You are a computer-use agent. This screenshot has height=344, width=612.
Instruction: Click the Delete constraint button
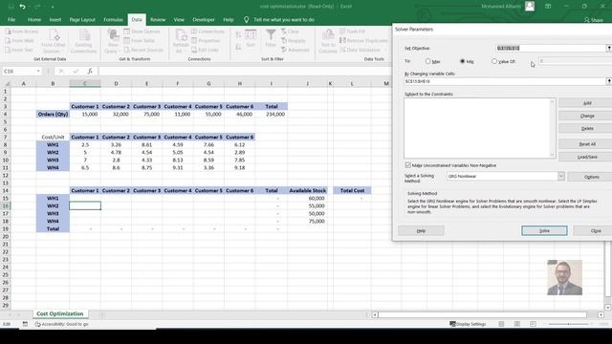[x=587, y=128]
